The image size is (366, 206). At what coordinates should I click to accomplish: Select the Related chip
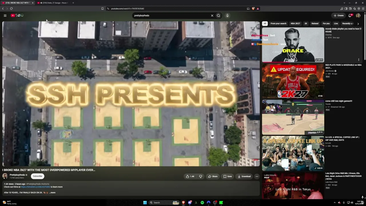click(315, 23)
